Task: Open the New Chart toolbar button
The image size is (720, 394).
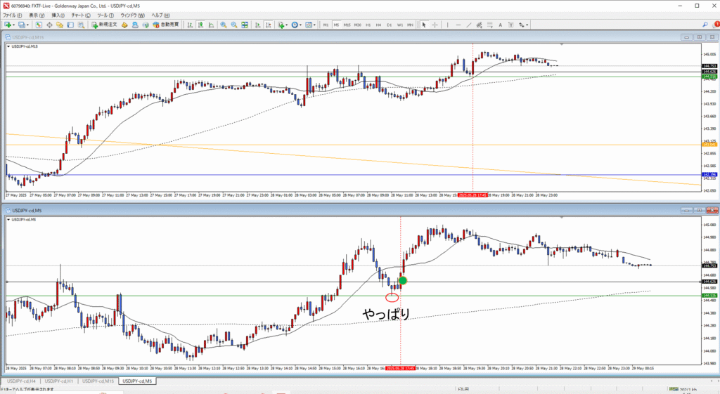Action: click(x=9, y=25)
